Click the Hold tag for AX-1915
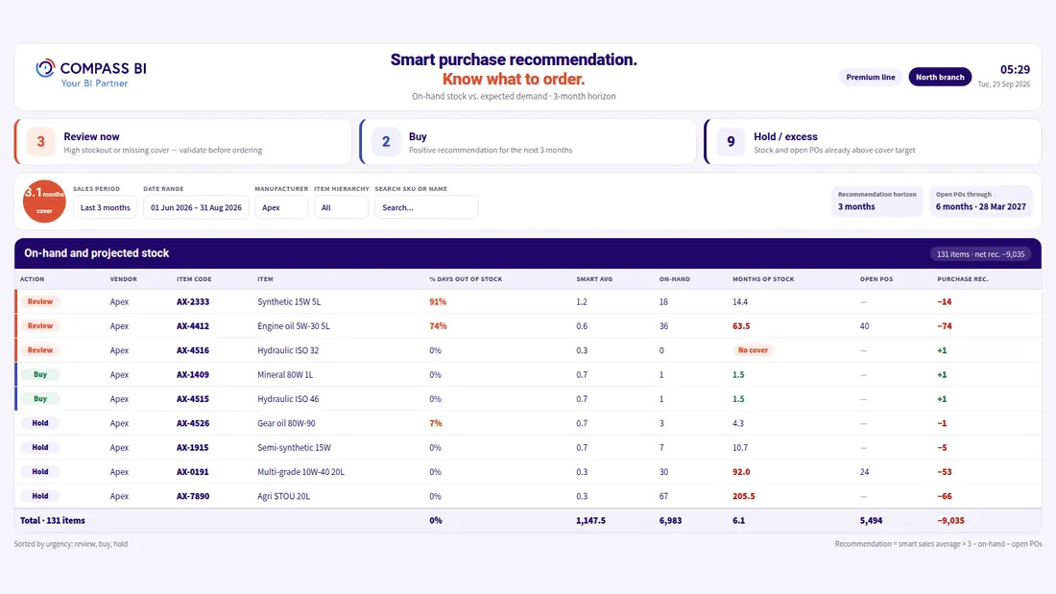 pos(39,447)
